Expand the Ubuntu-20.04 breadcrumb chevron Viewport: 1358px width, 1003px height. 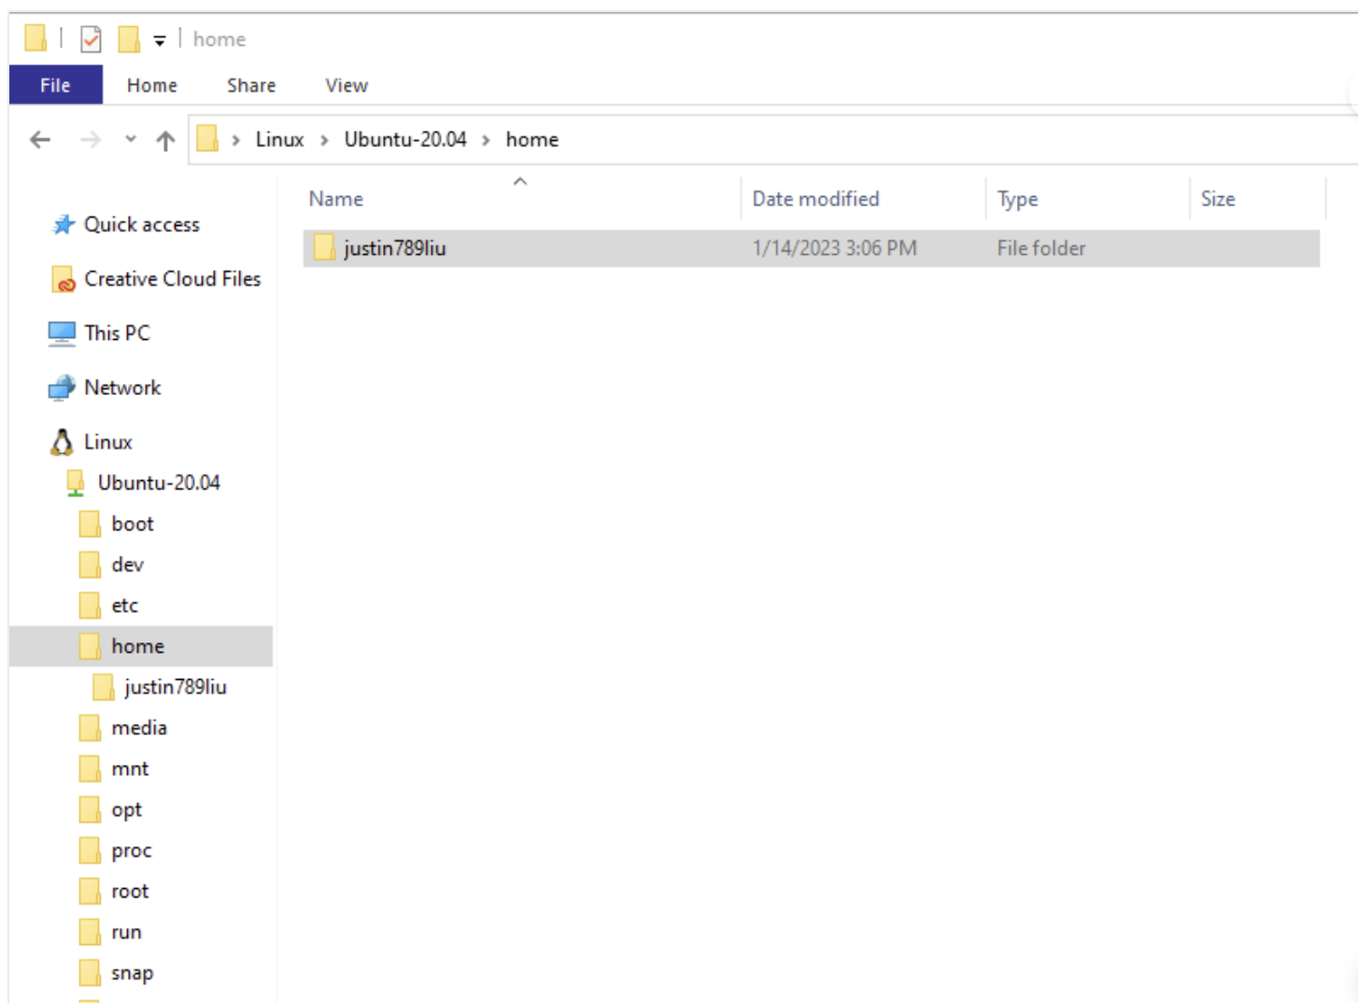click(x=485, y=139)
